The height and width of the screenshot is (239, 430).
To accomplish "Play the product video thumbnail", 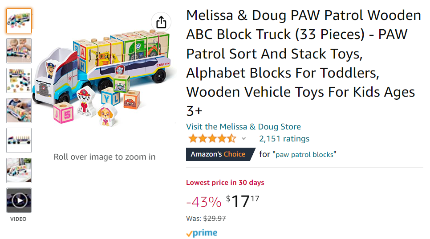I will click(19, 200).
